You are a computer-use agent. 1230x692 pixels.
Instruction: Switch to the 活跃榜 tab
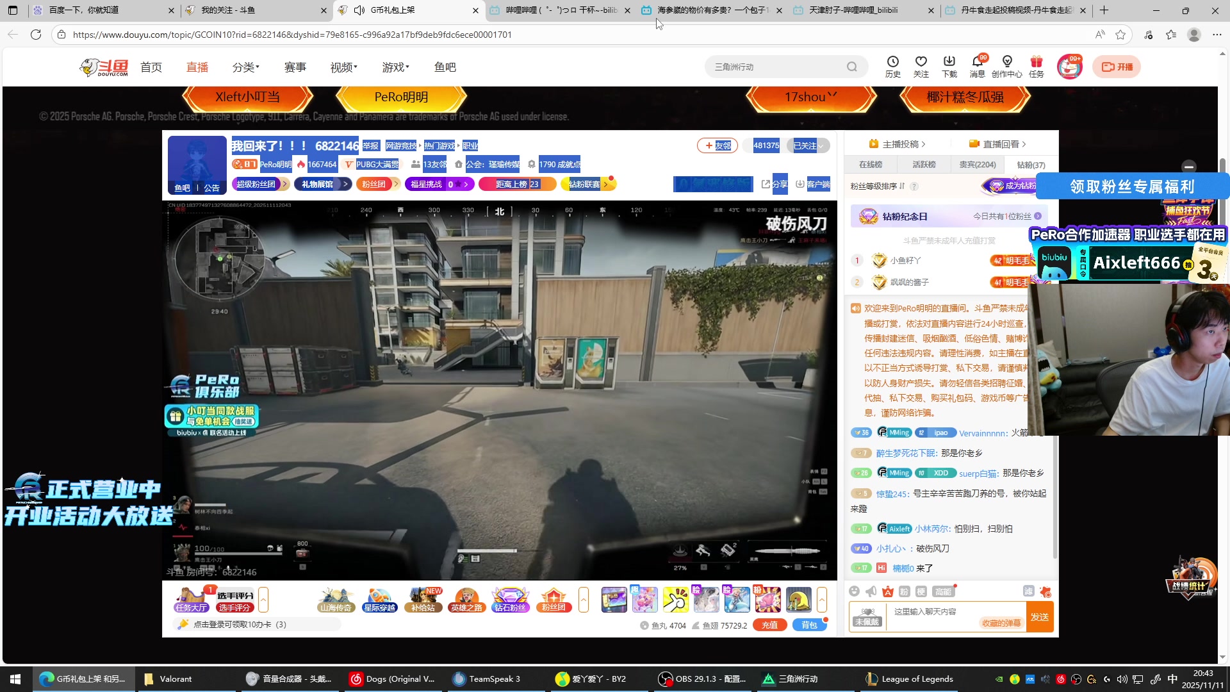[x=924, y=165]
